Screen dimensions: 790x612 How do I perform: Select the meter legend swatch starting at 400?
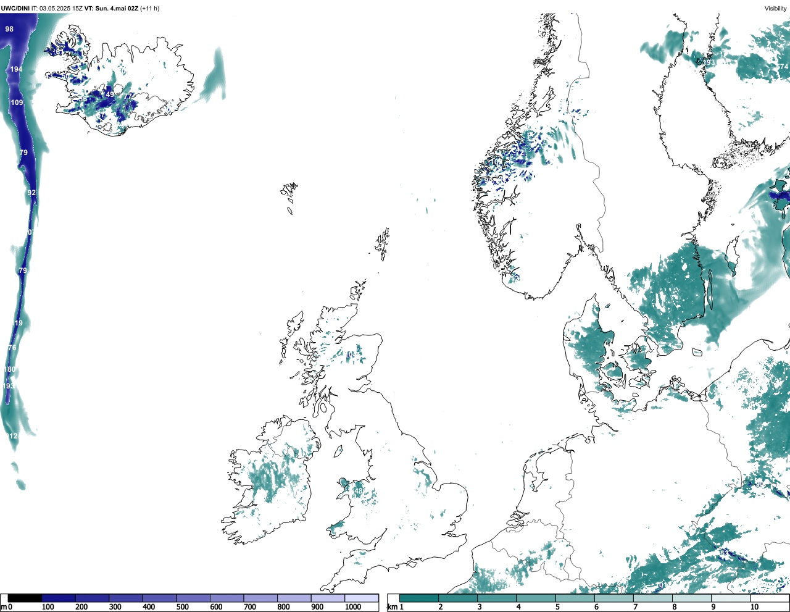[x=159, y=598]
